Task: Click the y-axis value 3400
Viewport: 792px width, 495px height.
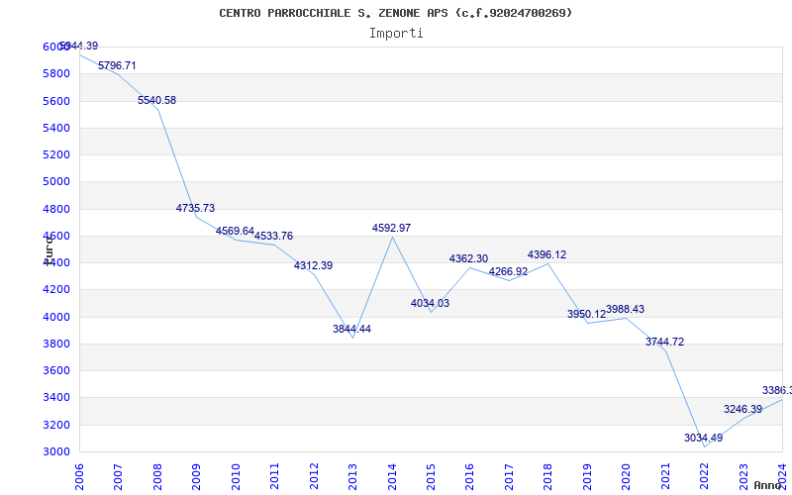Action: [56, 398]
